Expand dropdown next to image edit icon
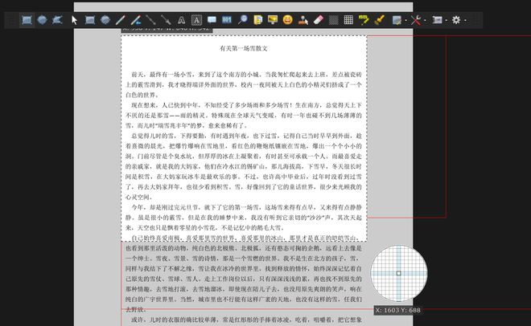531x326 pixels. point(405,21)
